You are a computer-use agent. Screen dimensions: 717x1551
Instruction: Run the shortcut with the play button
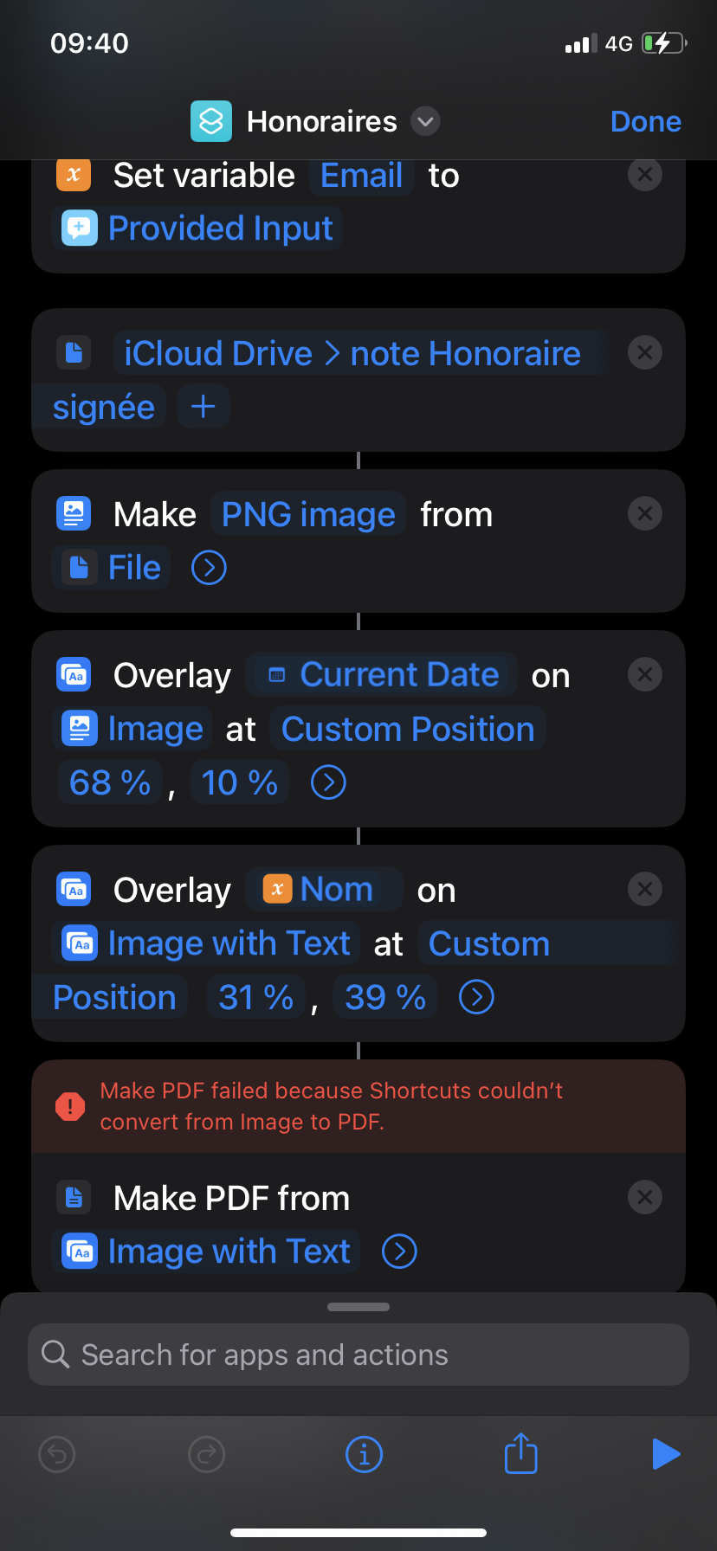click(665, 1454)
